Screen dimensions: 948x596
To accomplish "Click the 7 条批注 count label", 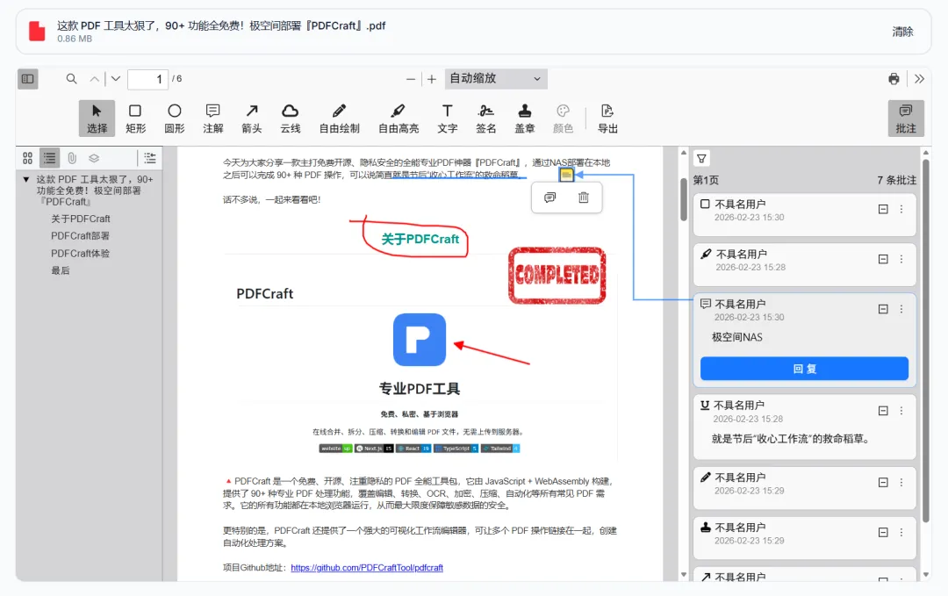I will tap(896, 180).
